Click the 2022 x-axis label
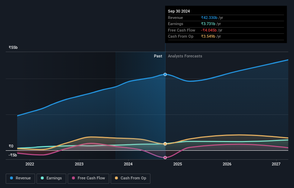This screenshot has width=294, height=188. [x=30, y=164]
